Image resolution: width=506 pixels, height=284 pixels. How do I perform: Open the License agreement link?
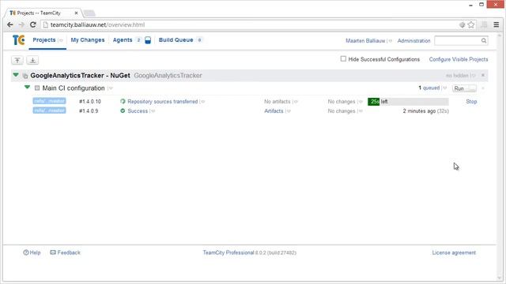coord(454,252)
